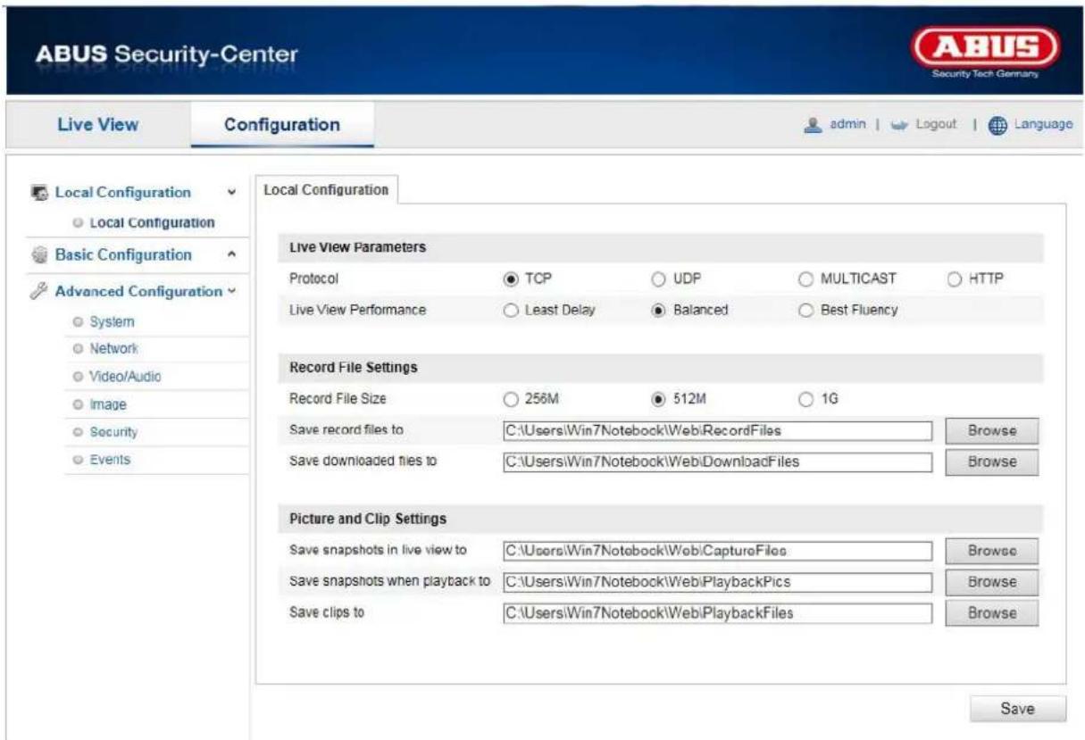Screen dimensions: 1085x740
Task: Click the admin username link
Action: [x=847, y=125]
